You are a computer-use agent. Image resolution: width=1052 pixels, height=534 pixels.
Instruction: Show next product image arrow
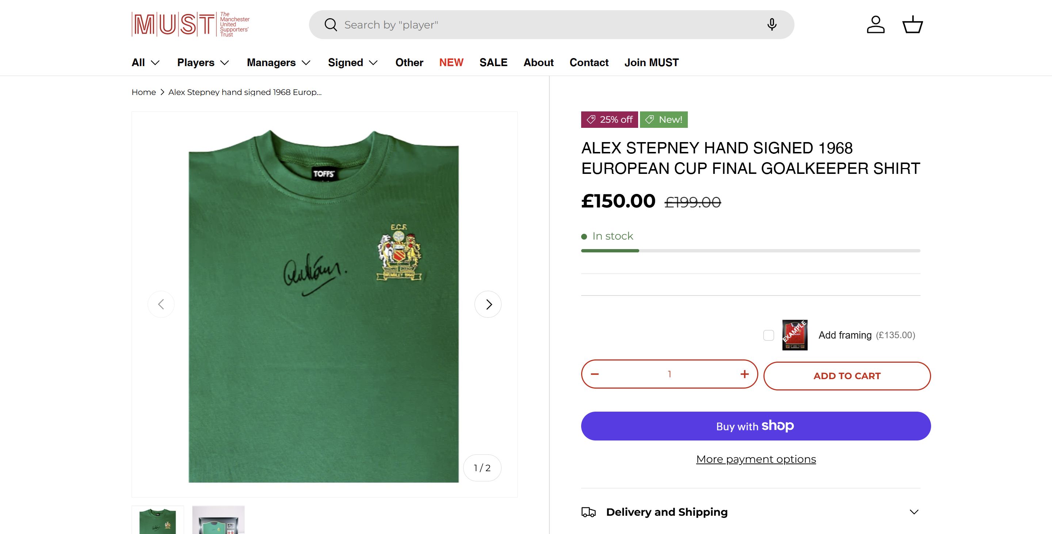tap(488, 304)
